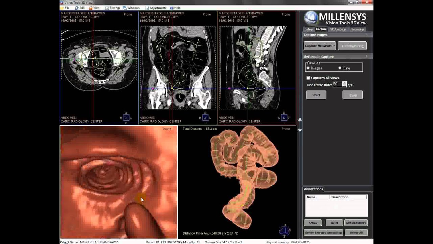Click the axial CT slice view
The height and width of the screenshot is (244, 433).
(x=99, y=68)
